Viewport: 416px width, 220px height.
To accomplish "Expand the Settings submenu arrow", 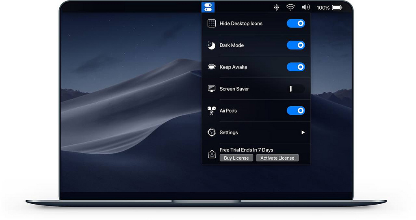I will [303, 132].
